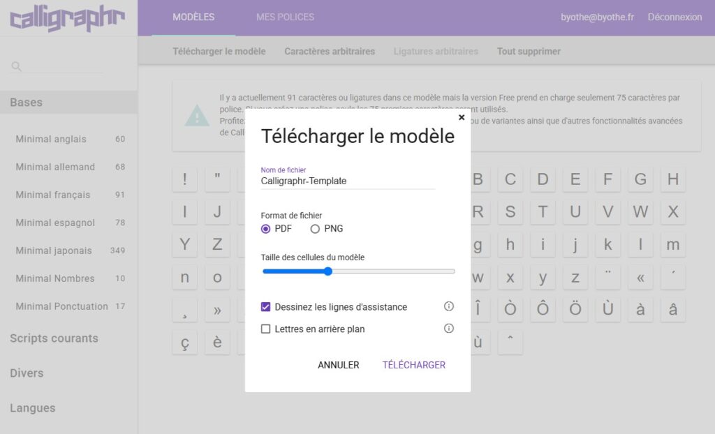Click the ANNULER button
715x434 pixels.
pos(339,365)
